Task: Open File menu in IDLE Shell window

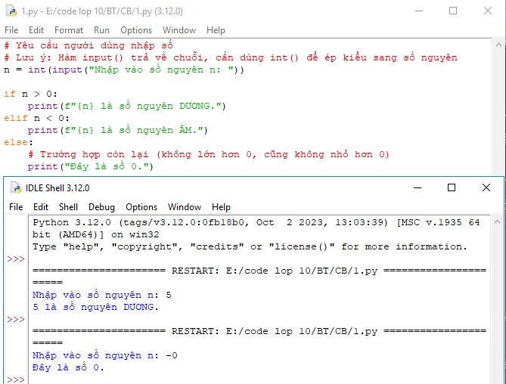Action: coord(16,206)
